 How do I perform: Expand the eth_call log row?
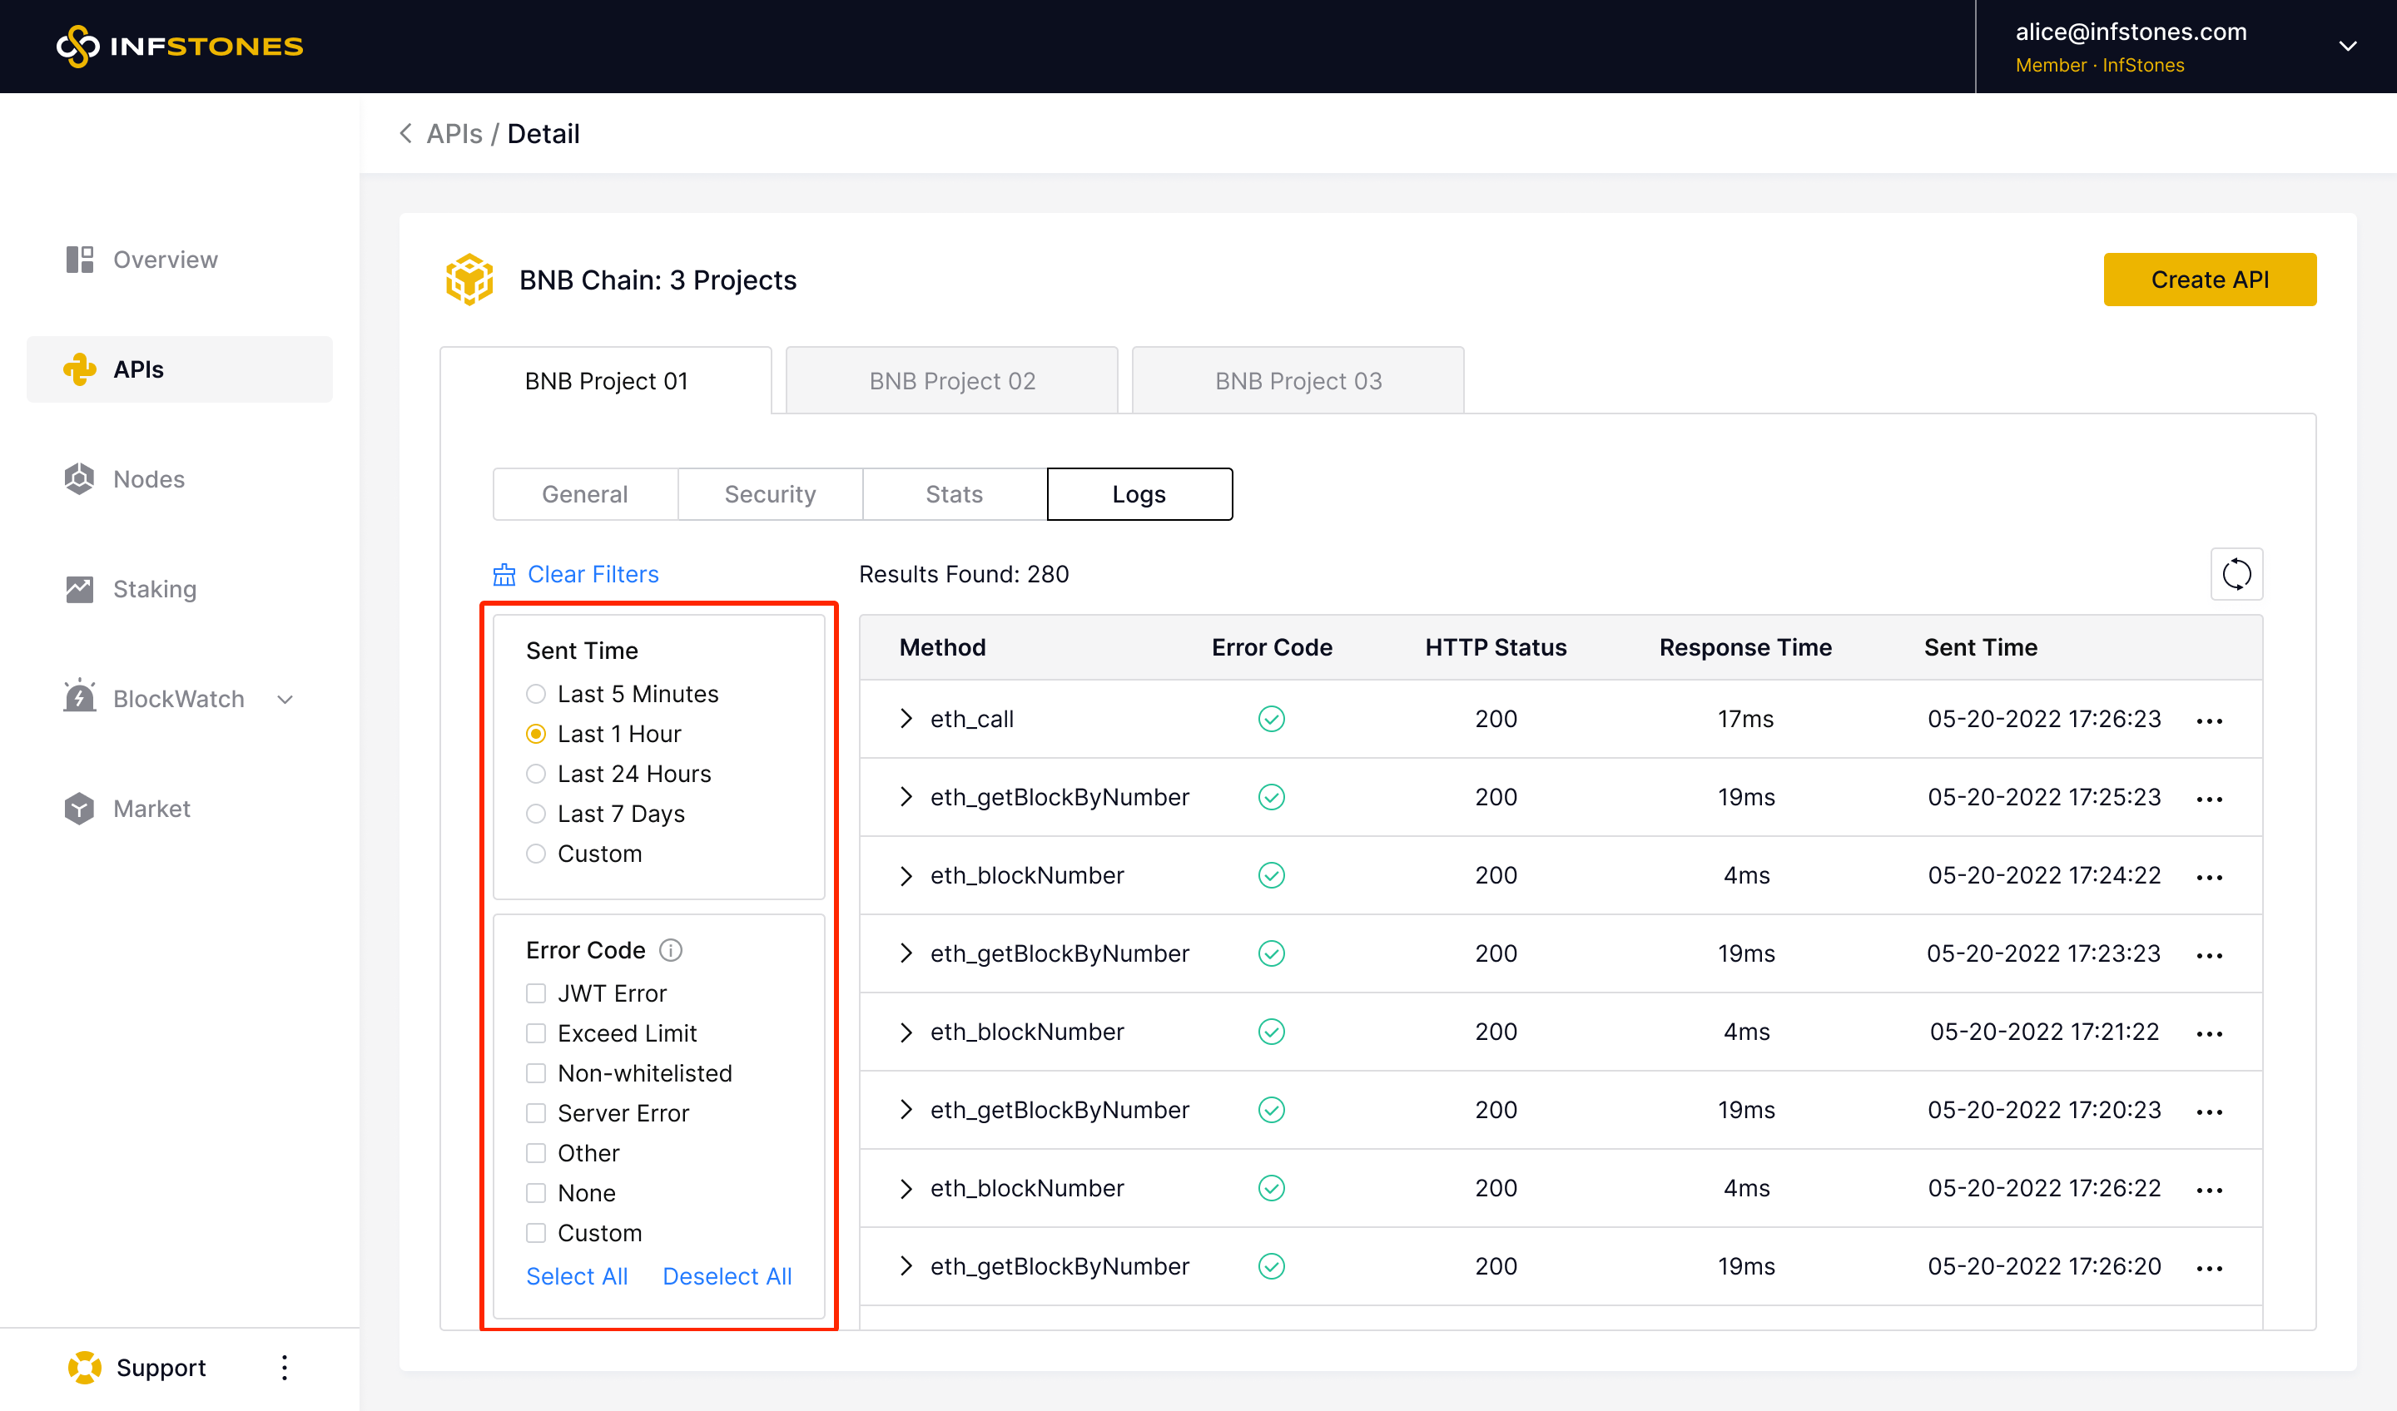tap(906, 719)
